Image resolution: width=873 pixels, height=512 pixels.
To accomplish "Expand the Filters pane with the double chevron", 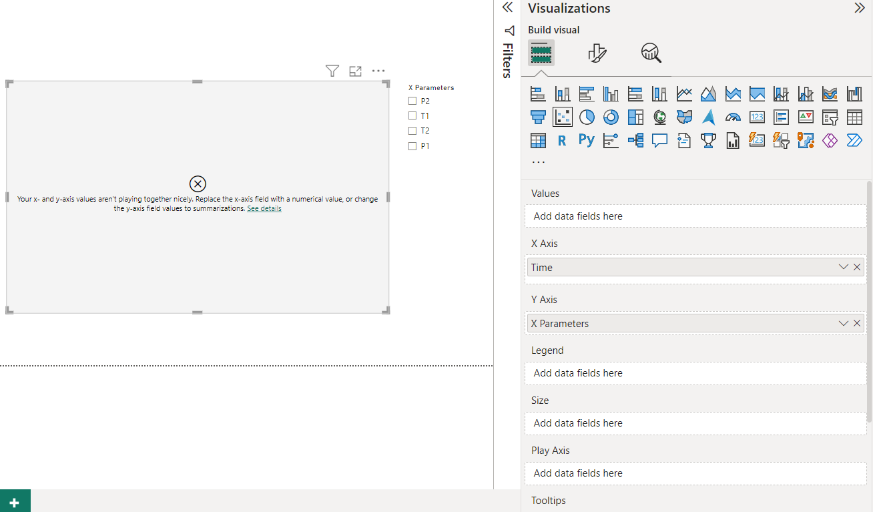I will click(507, 7).
